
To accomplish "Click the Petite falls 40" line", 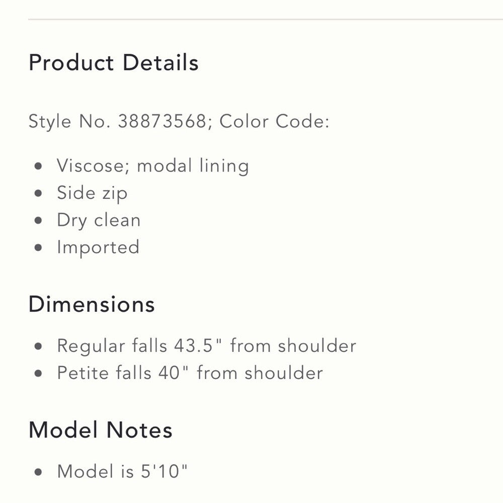I will [x=190, y=373].
